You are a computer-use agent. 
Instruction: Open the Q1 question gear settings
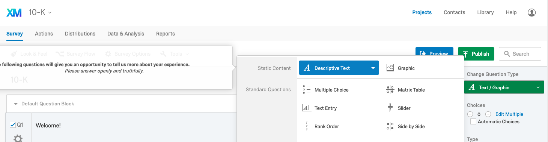click(x=18, y=139)
